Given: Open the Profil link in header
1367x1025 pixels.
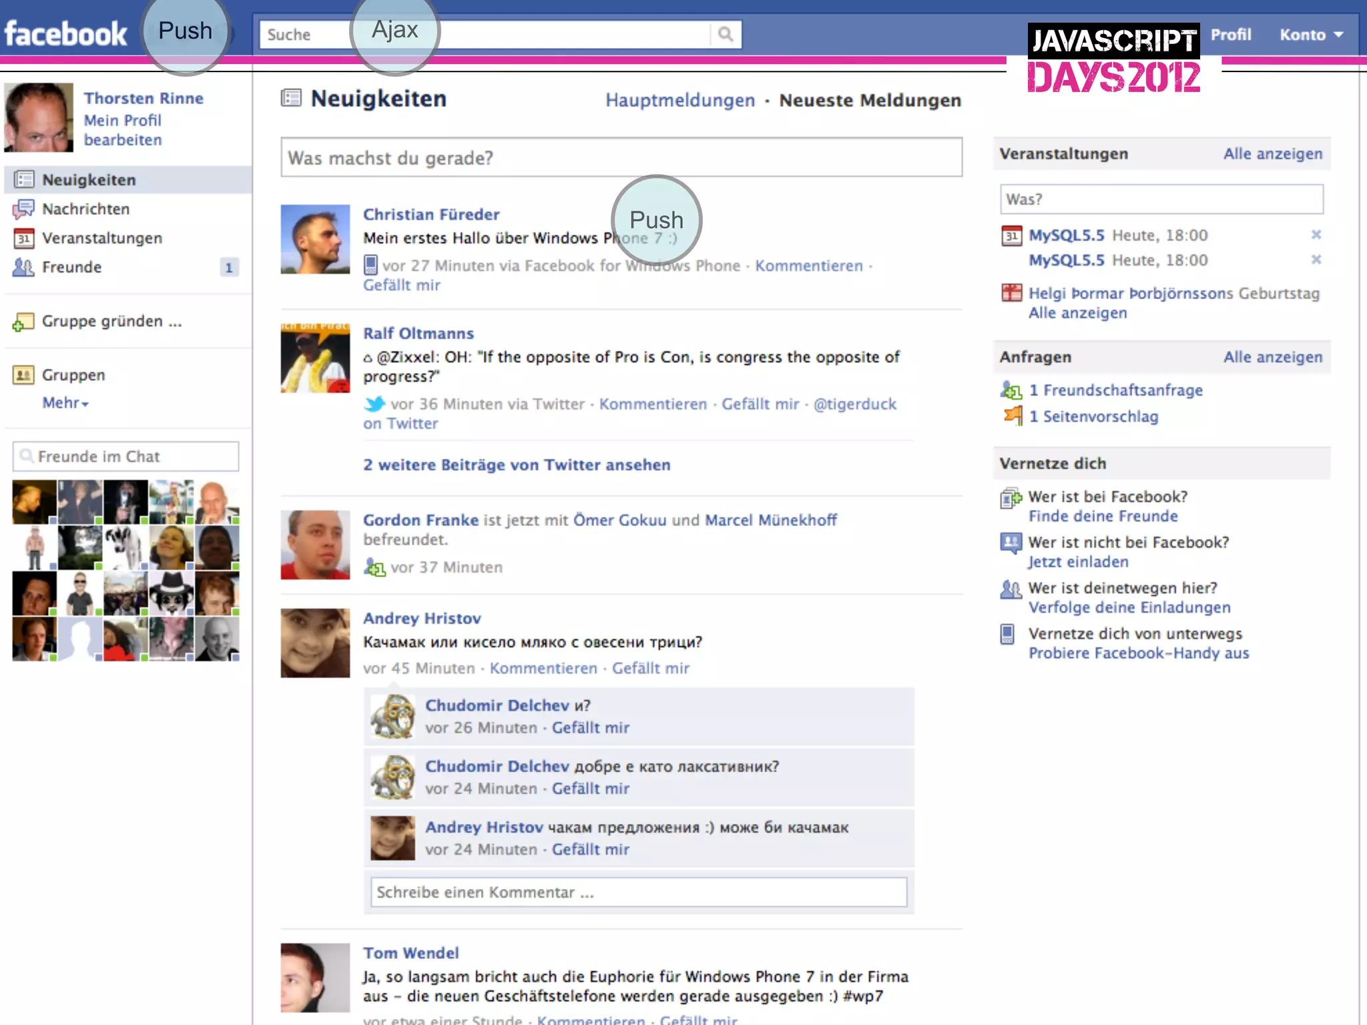Looking at the screenshot, I should [x=1230, y=35].
